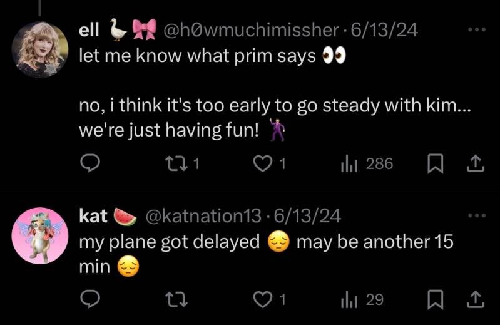Open more options on kat's tweet
This screenshot has height=325, width=500.
click(x=476, y=215)
